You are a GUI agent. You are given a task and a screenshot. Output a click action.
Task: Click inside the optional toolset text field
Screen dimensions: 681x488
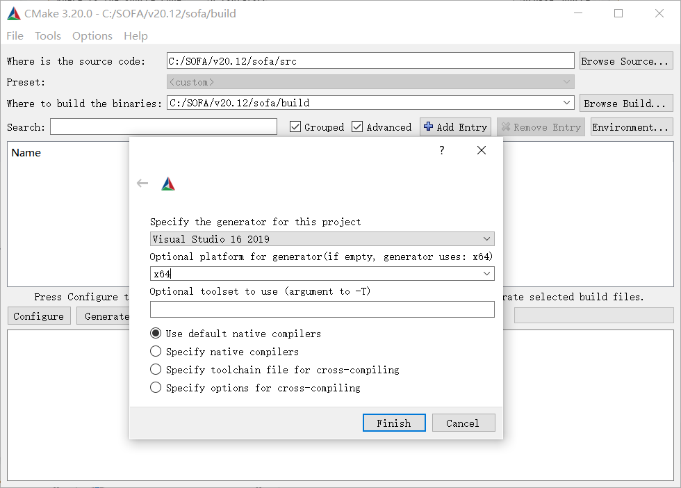[322, 309]
